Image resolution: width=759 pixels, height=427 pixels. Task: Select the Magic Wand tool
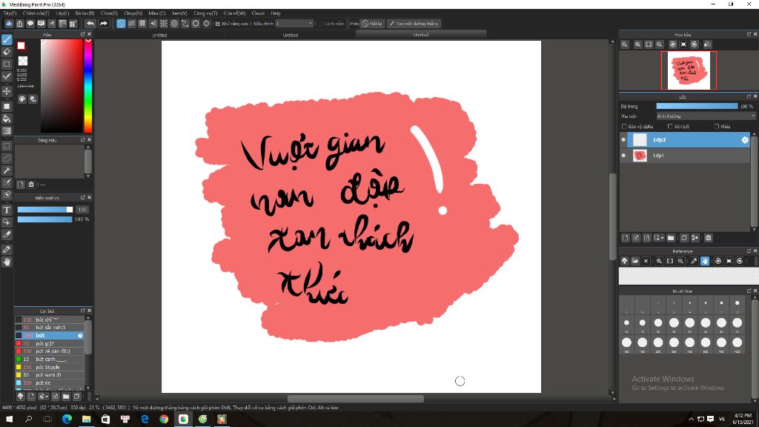pos(7,171)
